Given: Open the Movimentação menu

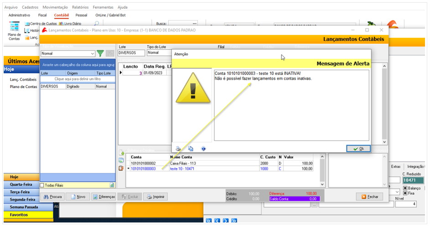Looking at the screenshot, I should click(55, 7).
